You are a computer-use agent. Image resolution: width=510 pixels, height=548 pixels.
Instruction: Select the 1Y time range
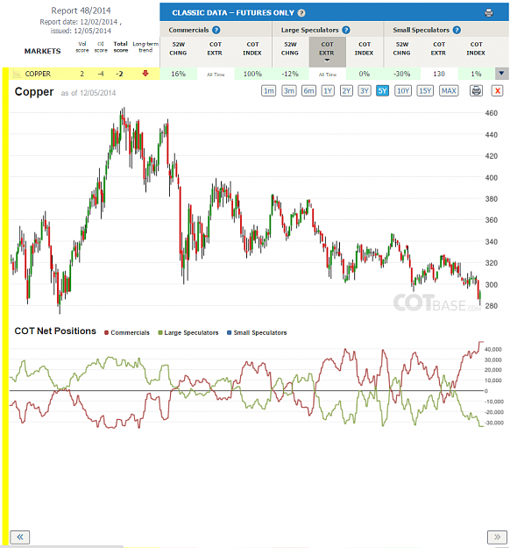coord(328,91)
